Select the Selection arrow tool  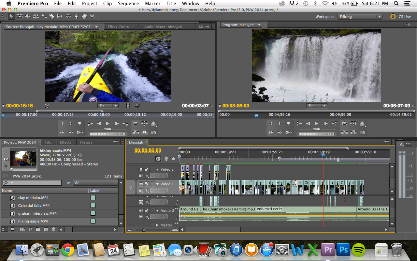tap(11, 16)
